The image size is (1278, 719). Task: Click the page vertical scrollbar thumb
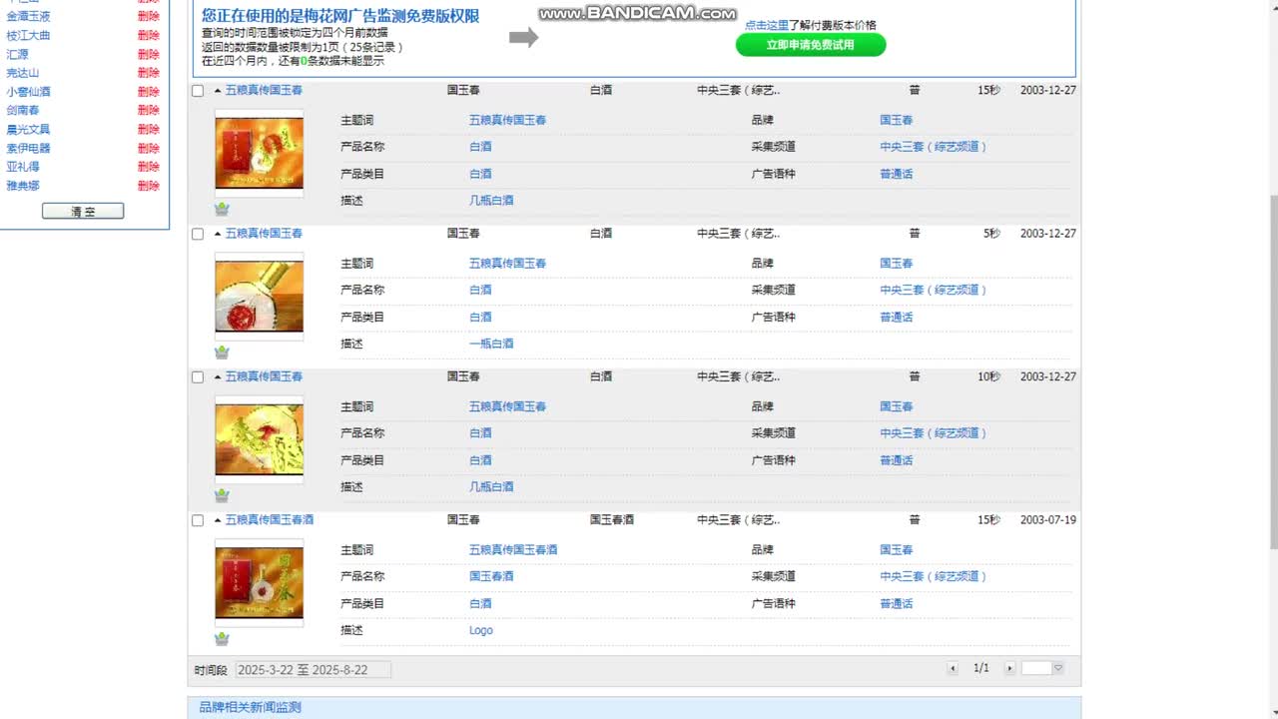pos(1272,371)
